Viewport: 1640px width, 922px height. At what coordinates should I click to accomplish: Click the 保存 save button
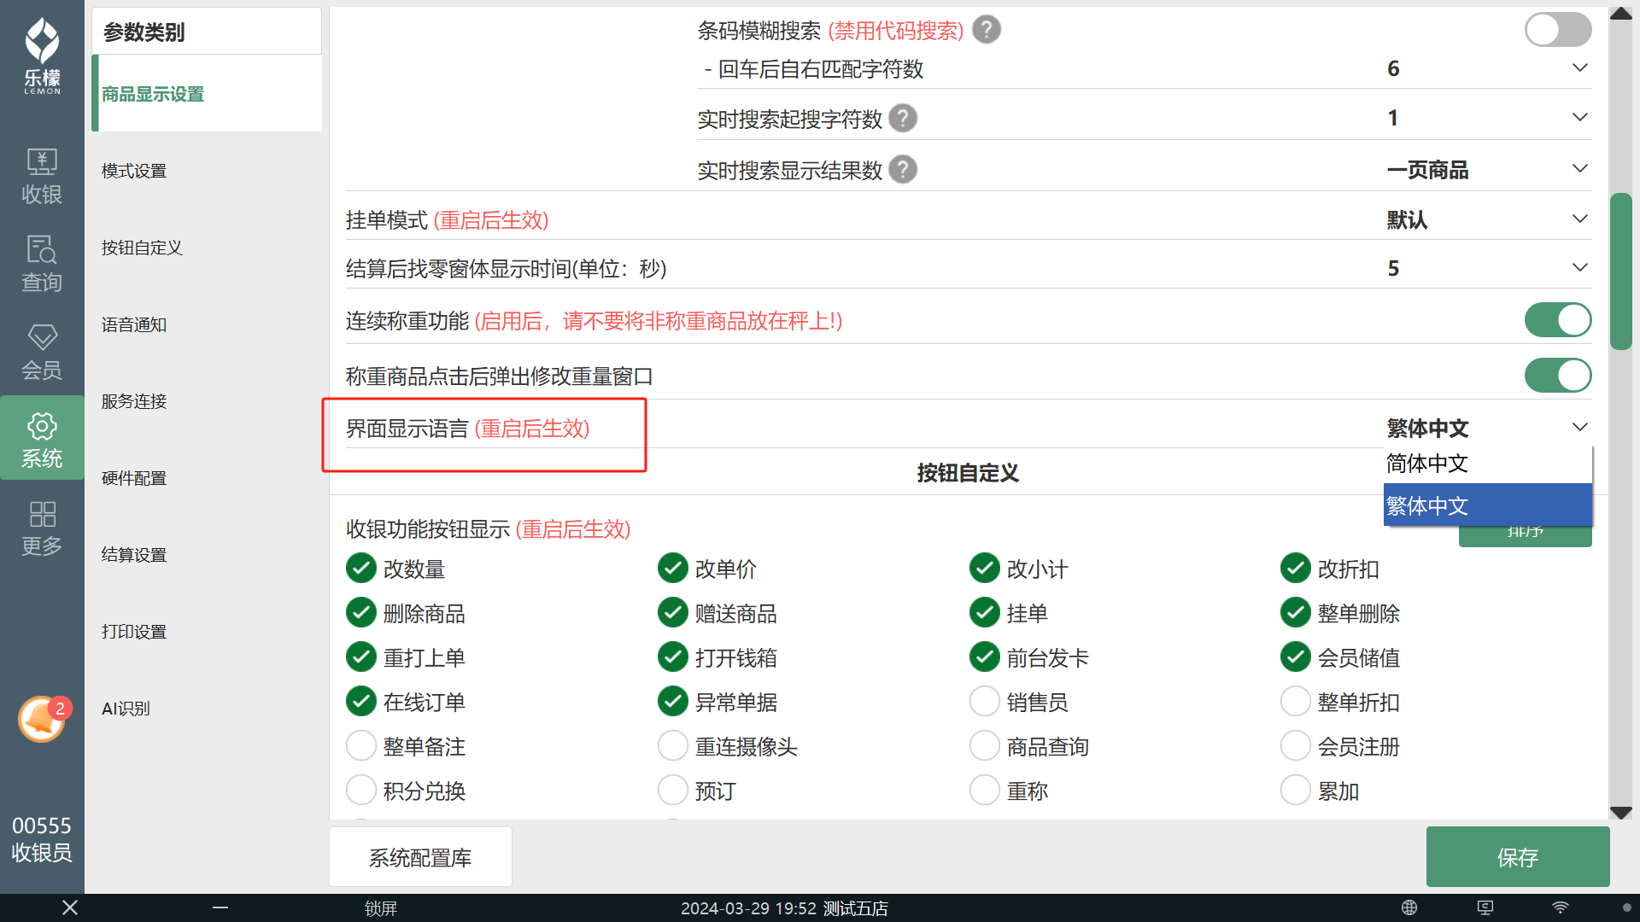[1518, 856]
